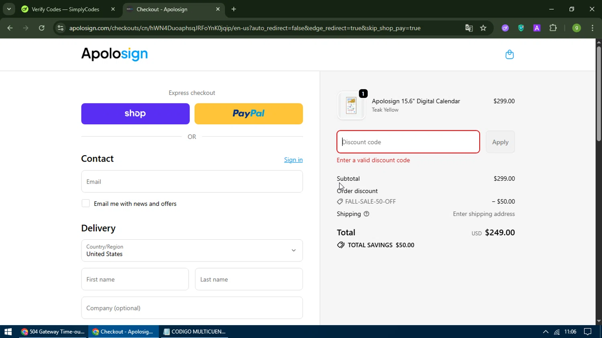Click the First name field
This screenshot has width=602, height=338.
point(135,279)
